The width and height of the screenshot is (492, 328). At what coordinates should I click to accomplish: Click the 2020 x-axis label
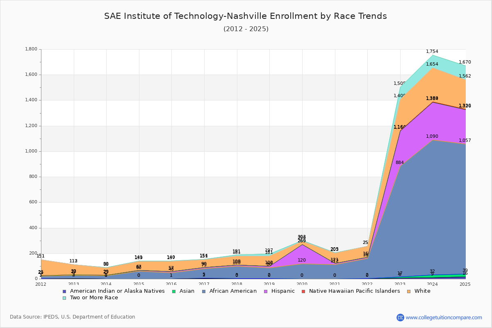302,284
